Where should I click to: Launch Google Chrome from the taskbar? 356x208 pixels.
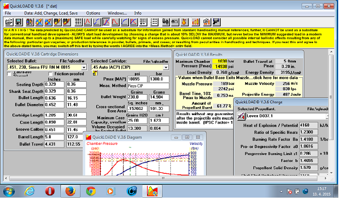point(91,191)
